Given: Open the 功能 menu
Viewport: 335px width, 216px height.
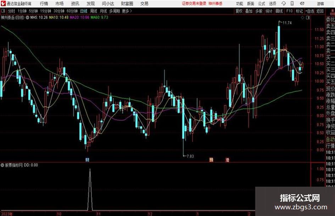Looking at the screenshot, I should pos(240,4).
